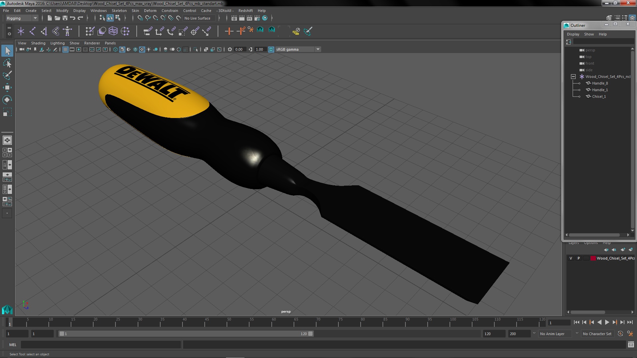Start IPR render from the status line

click(x=249, y=18)
